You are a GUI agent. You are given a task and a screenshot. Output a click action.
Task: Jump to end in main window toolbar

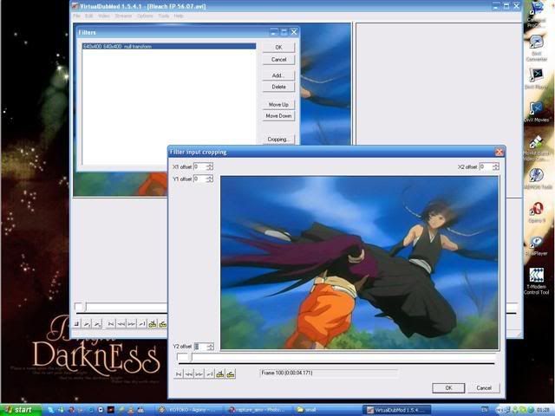click(x=142, y=323)
